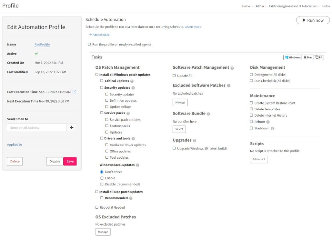This screenshot has height=240, width=332.
Task: Enable Install all Windows patch updates
Action: tap(97, 75)
